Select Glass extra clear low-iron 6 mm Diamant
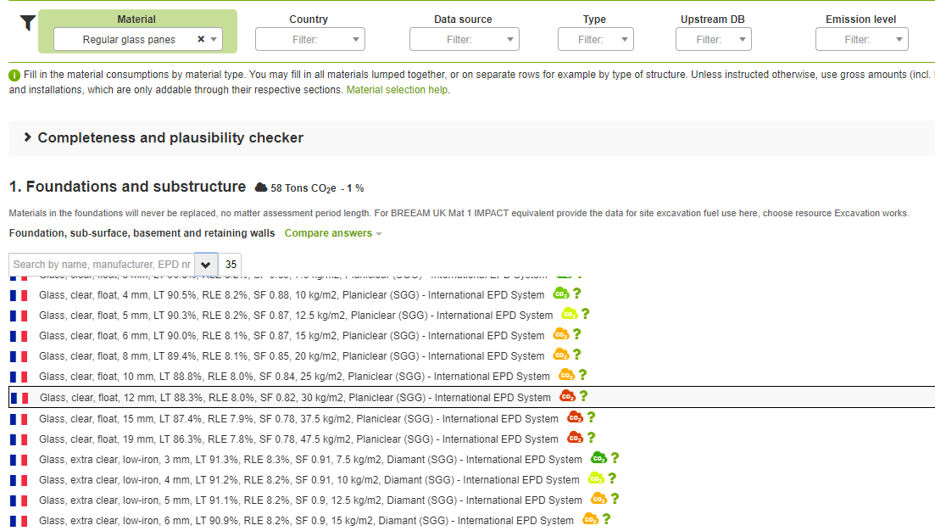The width and height of the screenshot is (935, 531). [x=306, y=520]
